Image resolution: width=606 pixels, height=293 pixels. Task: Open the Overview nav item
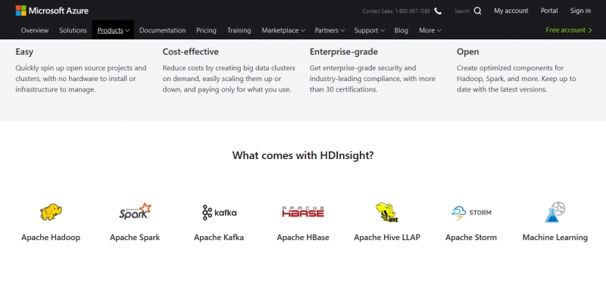35,30
